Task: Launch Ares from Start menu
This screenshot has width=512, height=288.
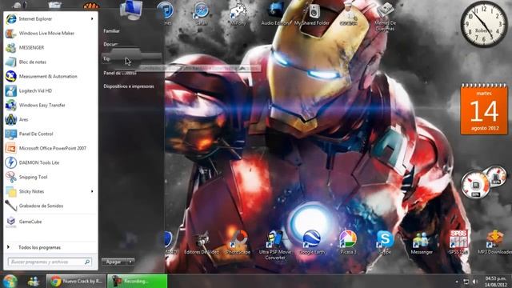Action: (50, 119)
